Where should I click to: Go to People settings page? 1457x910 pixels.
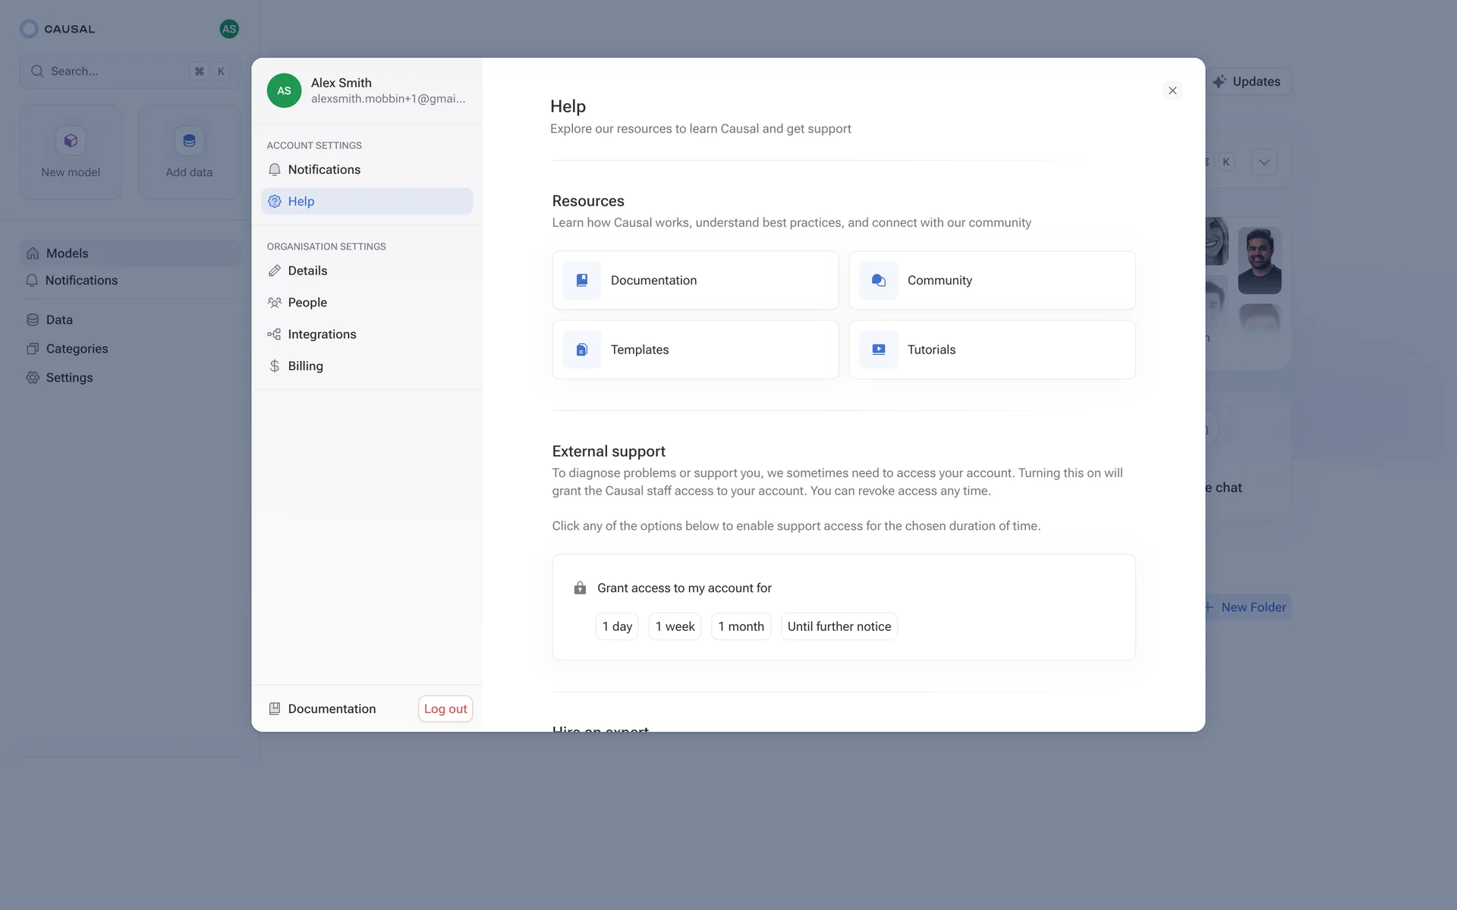[307, 303]
